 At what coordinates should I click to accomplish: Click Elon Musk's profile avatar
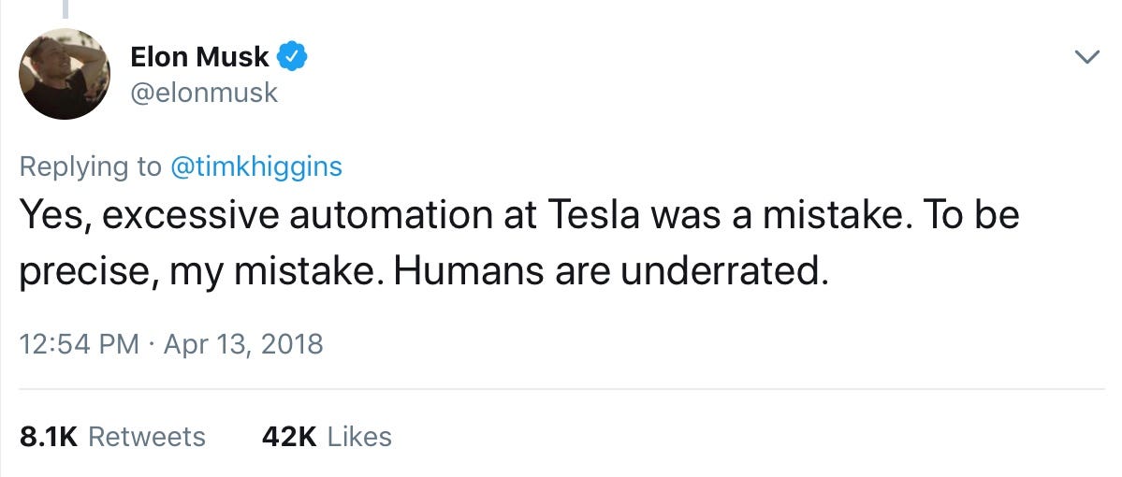coord(65,74)
